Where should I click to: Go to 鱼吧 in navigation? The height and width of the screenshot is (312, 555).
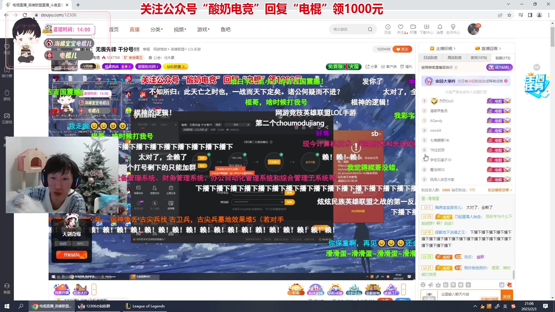225,29
